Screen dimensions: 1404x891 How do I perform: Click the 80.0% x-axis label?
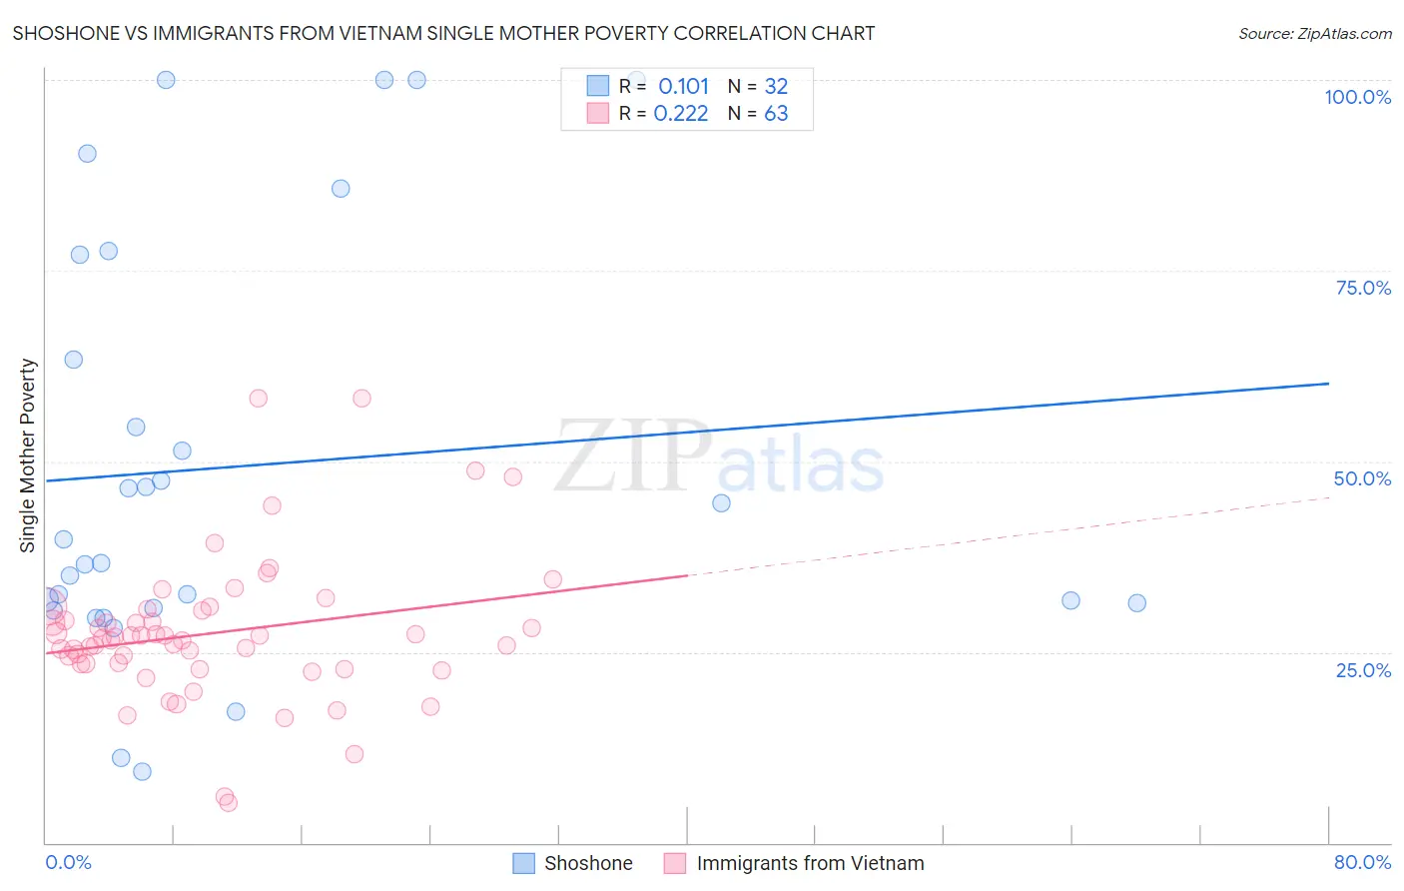click(1362, 862)
